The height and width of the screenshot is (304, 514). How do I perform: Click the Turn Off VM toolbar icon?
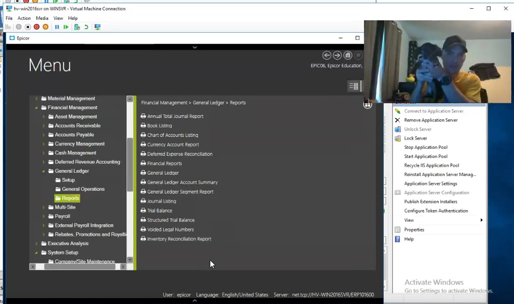click(28, 27)
